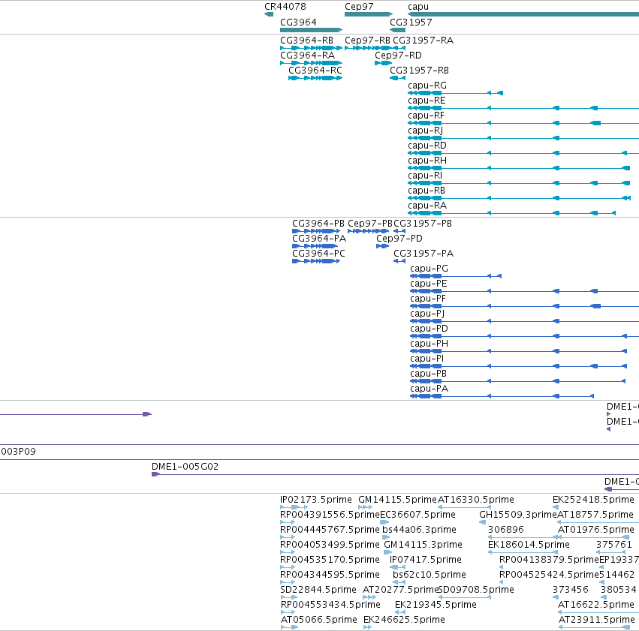This screenshot has width=639, height=631.
Task: Click the capu-PD protein label
Action: click(429, 329)
